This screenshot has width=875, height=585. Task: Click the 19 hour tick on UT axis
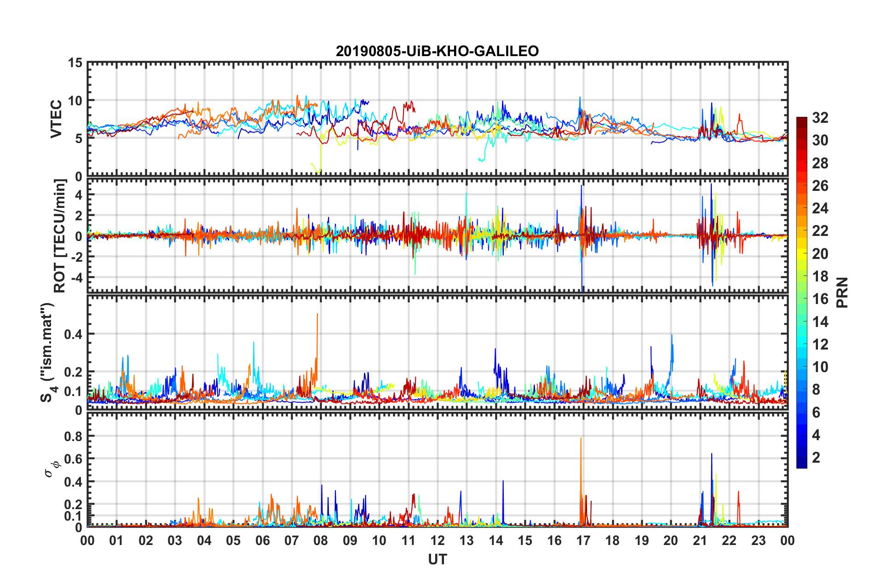click(x=642, y=540)
